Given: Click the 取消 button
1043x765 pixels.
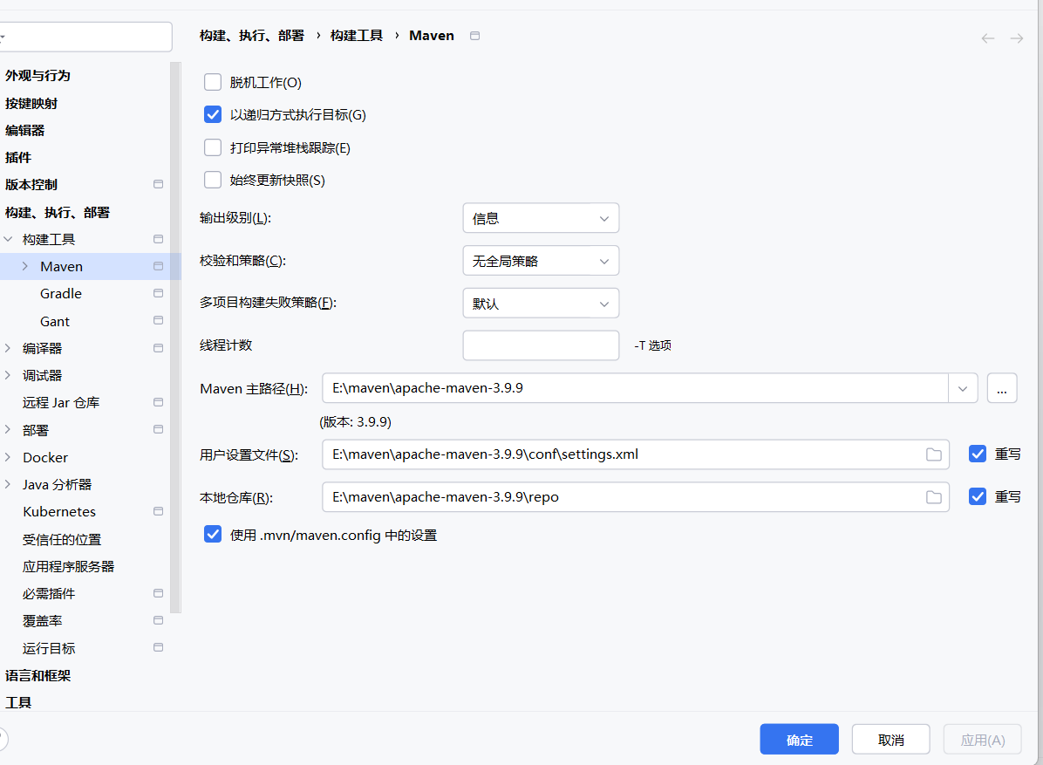Looking at the screenshot, I should 890,739.
